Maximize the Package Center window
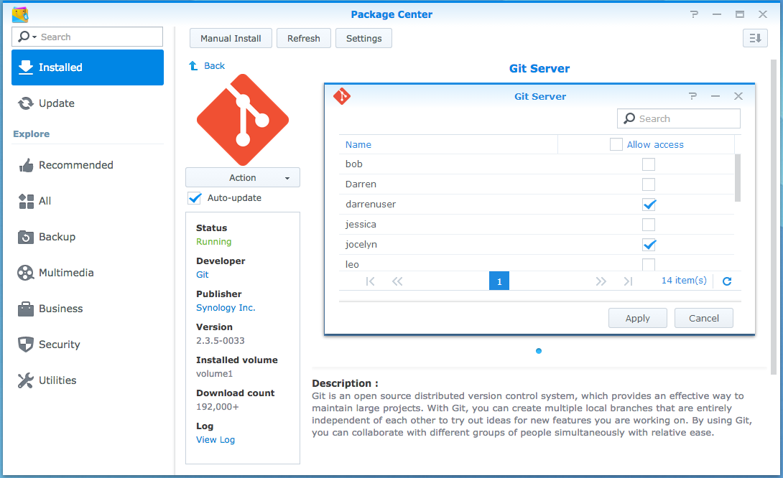The width and height of the screenshot is (783, 478). [740, 14]
